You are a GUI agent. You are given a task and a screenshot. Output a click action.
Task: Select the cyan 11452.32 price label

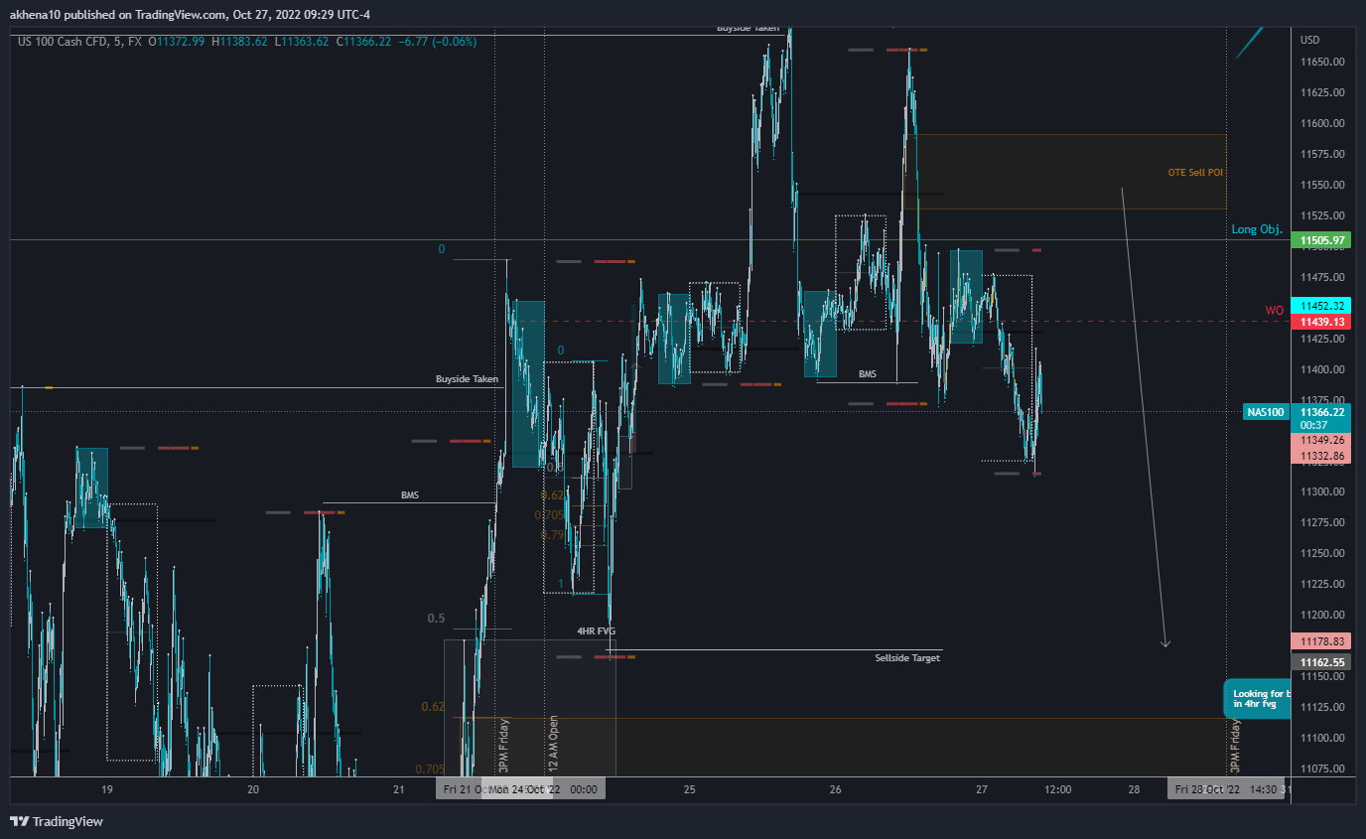1321,306
